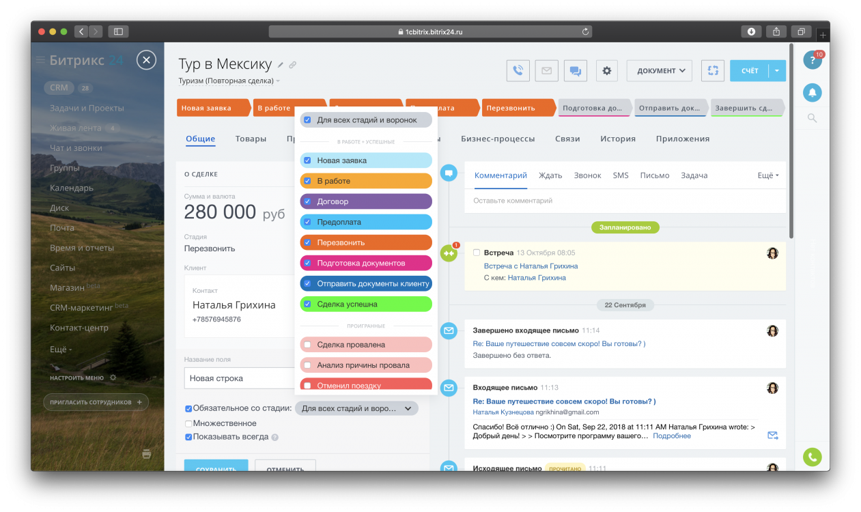Select the orange В работе stage color
Screen dimensions: 861x512
click(366, 181)
